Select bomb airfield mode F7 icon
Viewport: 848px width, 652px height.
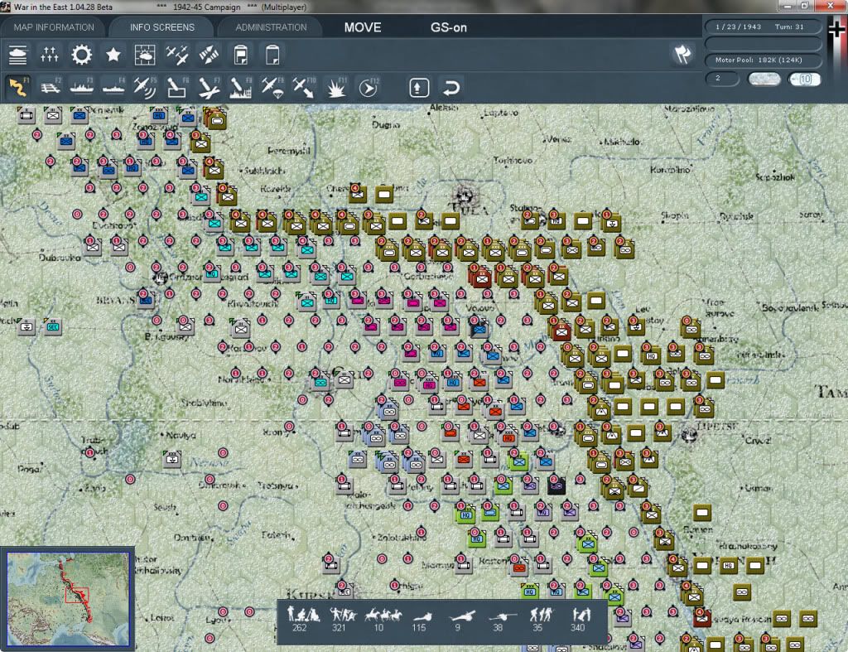tap(209, 87)
